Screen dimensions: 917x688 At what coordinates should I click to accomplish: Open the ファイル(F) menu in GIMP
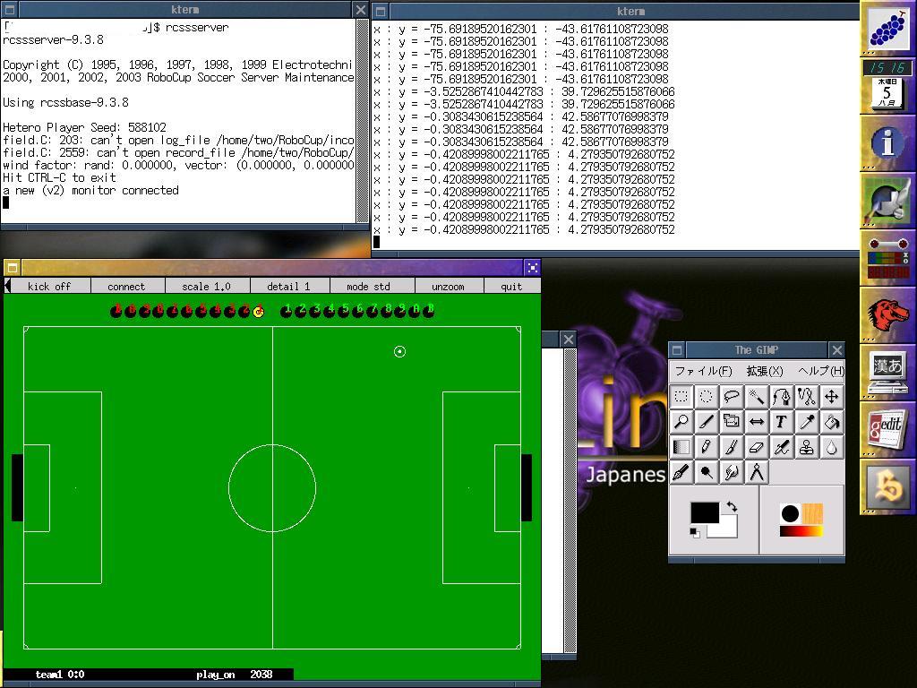[703, 371]
